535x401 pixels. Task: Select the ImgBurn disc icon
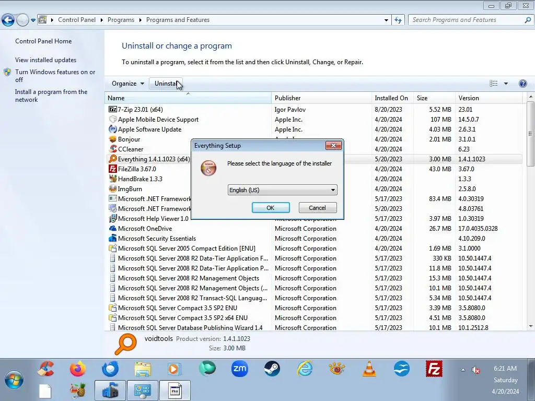113,188
